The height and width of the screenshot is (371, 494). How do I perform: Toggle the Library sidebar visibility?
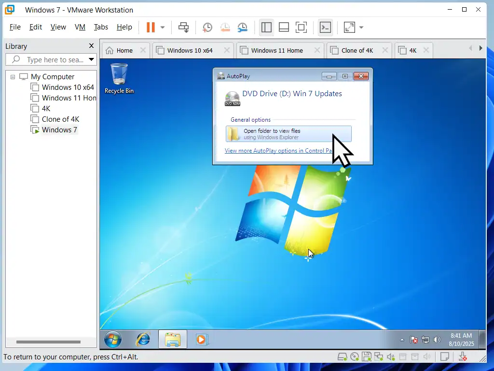click(266, 27)
